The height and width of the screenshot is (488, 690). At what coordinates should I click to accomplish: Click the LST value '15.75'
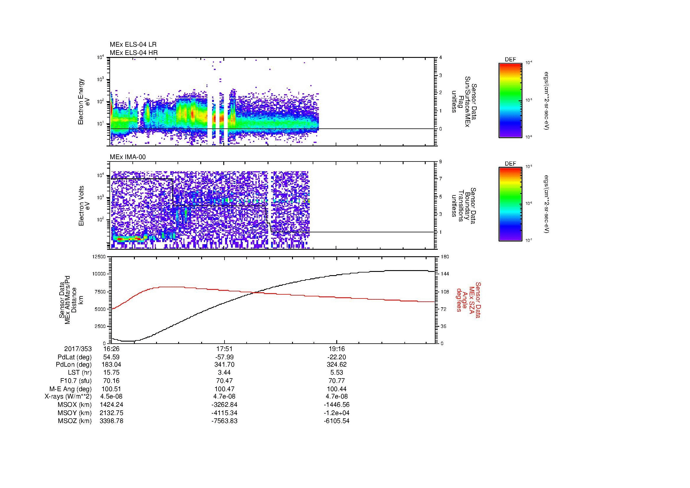pyautogui.click(x=111, y=373)
